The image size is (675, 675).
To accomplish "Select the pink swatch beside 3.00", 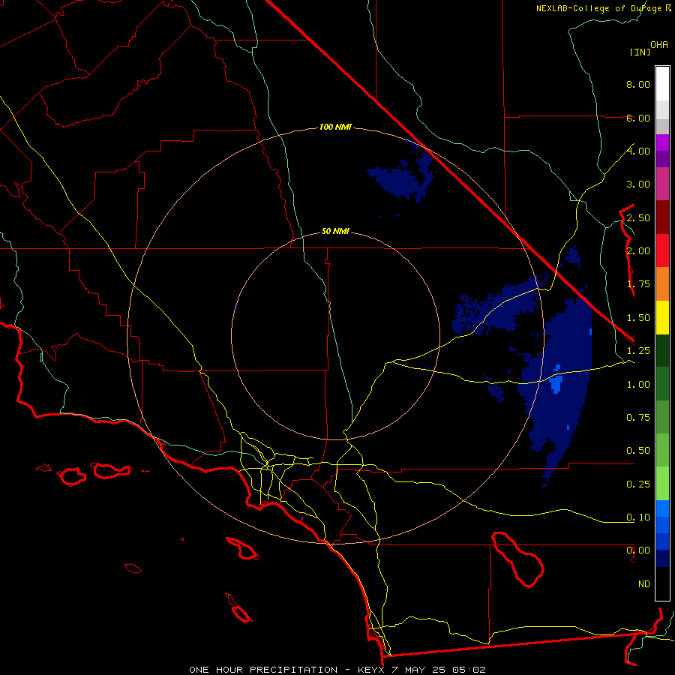I will click(x=662, y=184).
